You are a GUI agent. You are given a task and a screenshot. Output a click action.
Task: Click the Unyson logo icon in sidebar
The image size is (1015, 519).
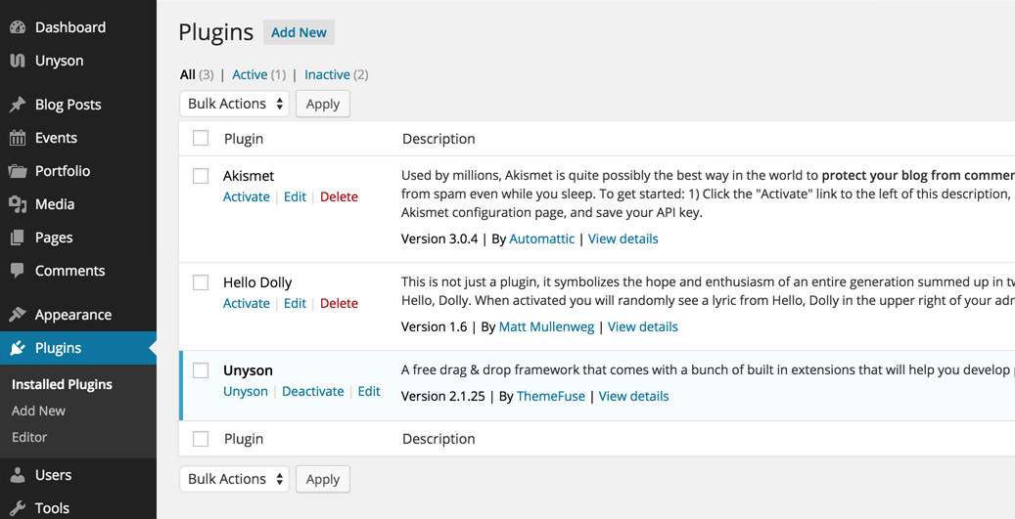pyautogui.click(x=18, y=61)
